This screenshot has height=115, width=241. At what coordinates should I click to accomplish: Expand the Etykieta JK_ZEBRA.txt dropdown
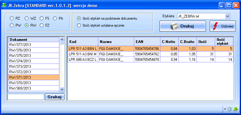tap(227, 16)
